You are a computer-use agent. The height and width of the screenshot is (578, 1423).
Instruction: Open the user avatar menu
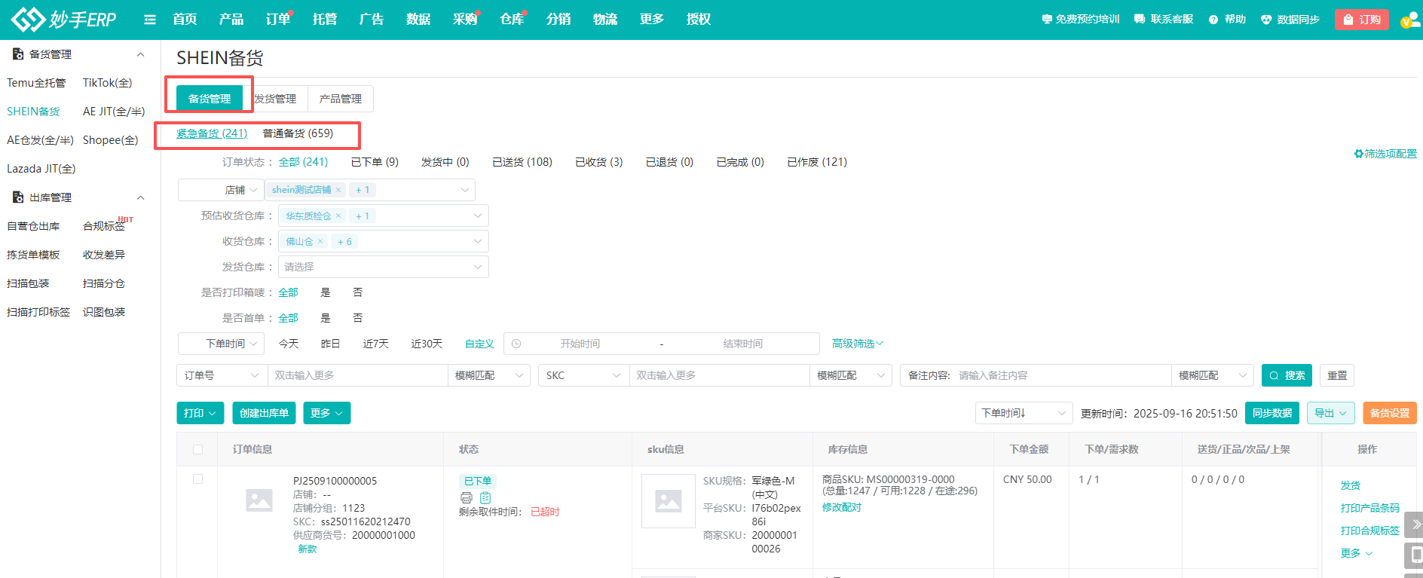[1411, 20]
